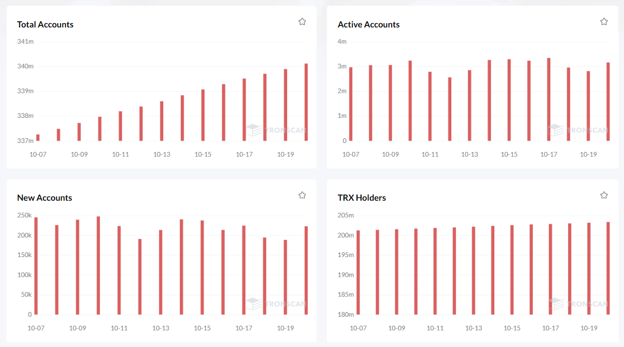The width and height of the screenshot is (624, 347).
Task: Select the last bar in Total Accounts
Action: (306, 102)
